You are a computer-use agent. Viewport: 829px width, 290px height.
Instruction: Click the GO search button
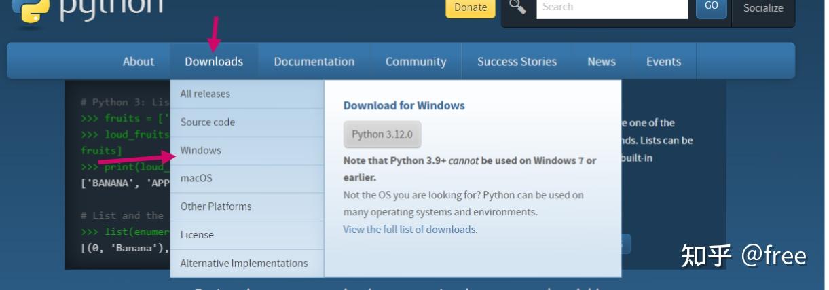click(711, 7)
